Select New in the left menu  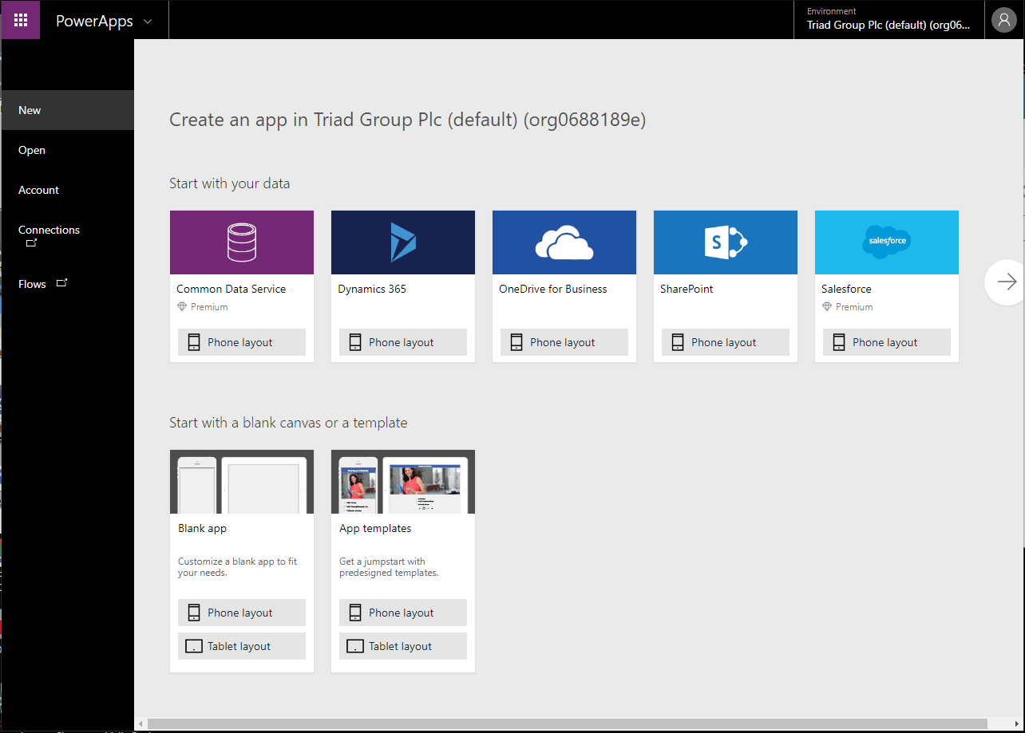click(x=68, y=110)
